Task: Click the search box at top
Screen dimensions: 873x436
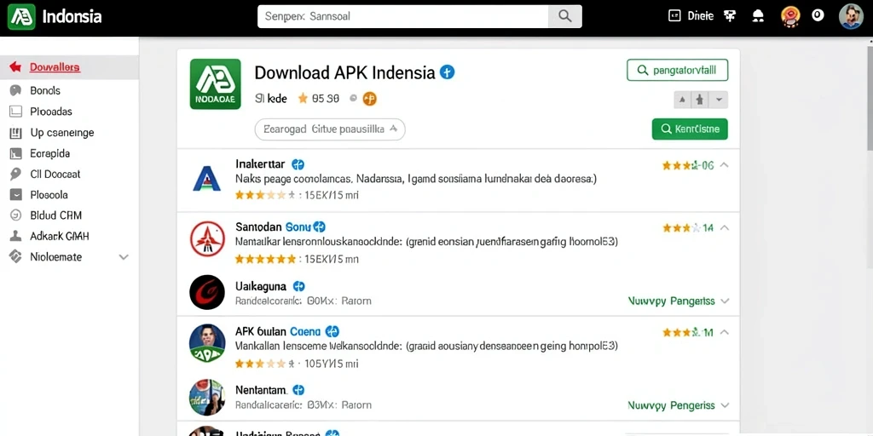Action: (x=403, y=17)
